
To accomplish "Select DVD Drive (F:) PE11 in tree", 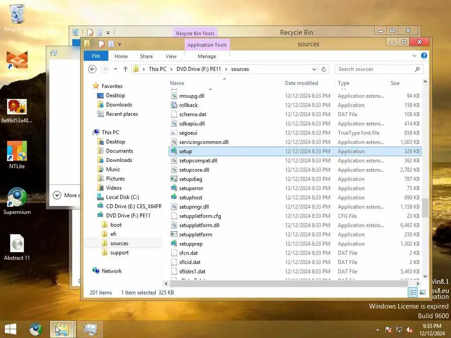I will point(128,215).
